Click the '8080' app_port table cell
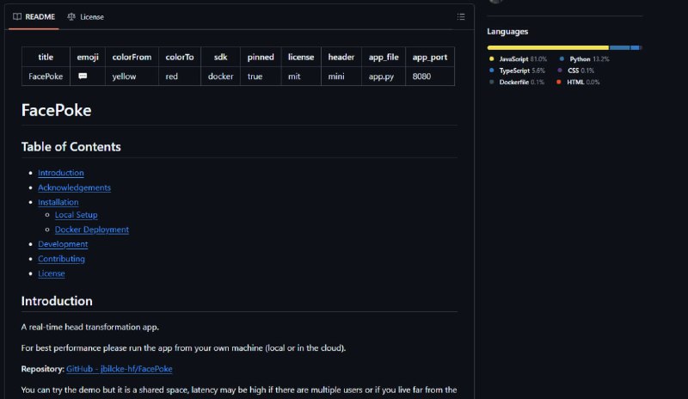The width and height of the screenshot is (688, 399). (x=429, y=76)
